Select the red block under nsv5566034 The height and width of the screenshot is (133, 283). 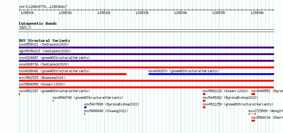tap(253, 121)
